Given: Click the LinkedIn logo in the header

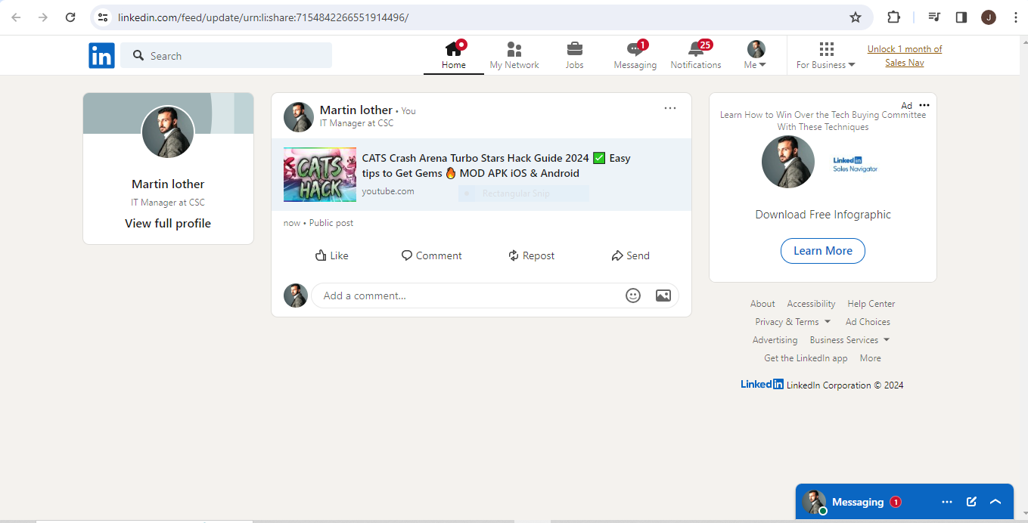Looking at the screenshot, I should tap(101, 56).
